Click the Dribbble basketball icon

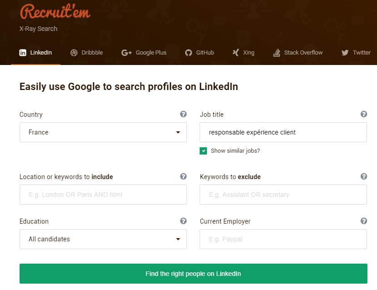(x=74, y=53)
